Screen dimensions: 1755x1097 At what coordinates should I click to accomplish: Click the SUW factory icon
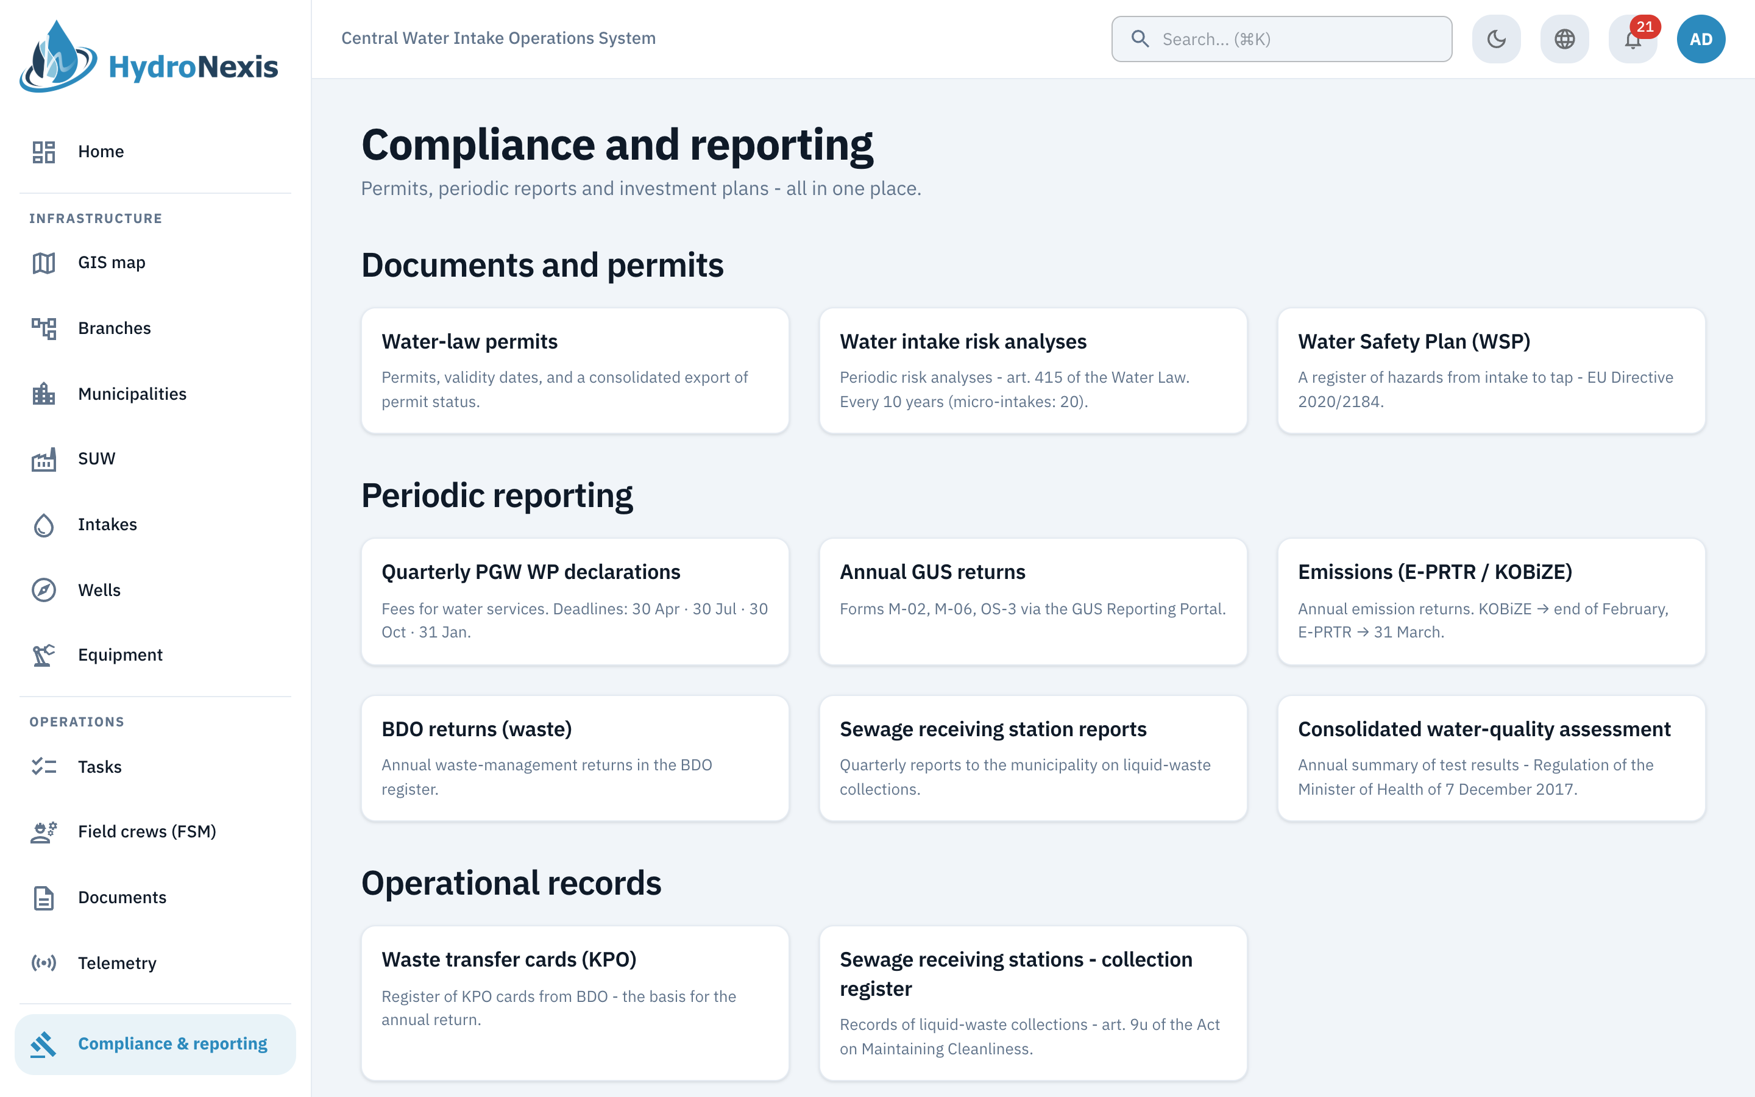[43, 460]
